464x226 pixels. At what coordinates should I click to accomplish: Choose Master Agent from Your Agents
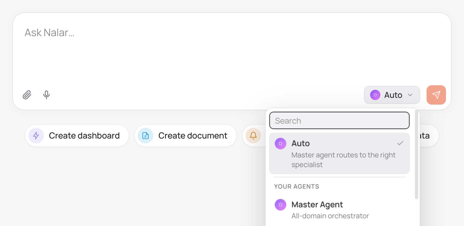click(339, 210)
